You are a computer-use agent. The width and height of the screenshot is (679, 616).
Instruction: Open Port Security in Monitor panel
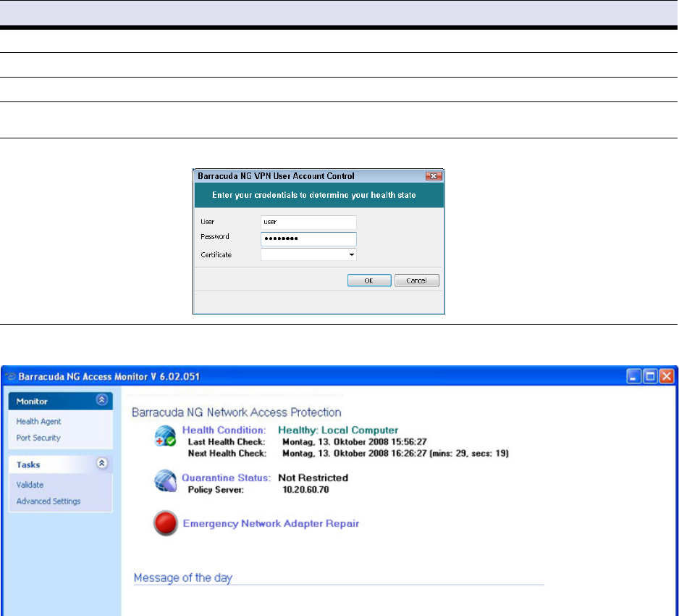pos(38,438)
